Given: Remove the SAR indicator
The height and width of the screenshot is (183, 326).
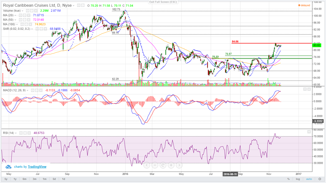Looking at the screenshot, I should (x=45, y=29).
